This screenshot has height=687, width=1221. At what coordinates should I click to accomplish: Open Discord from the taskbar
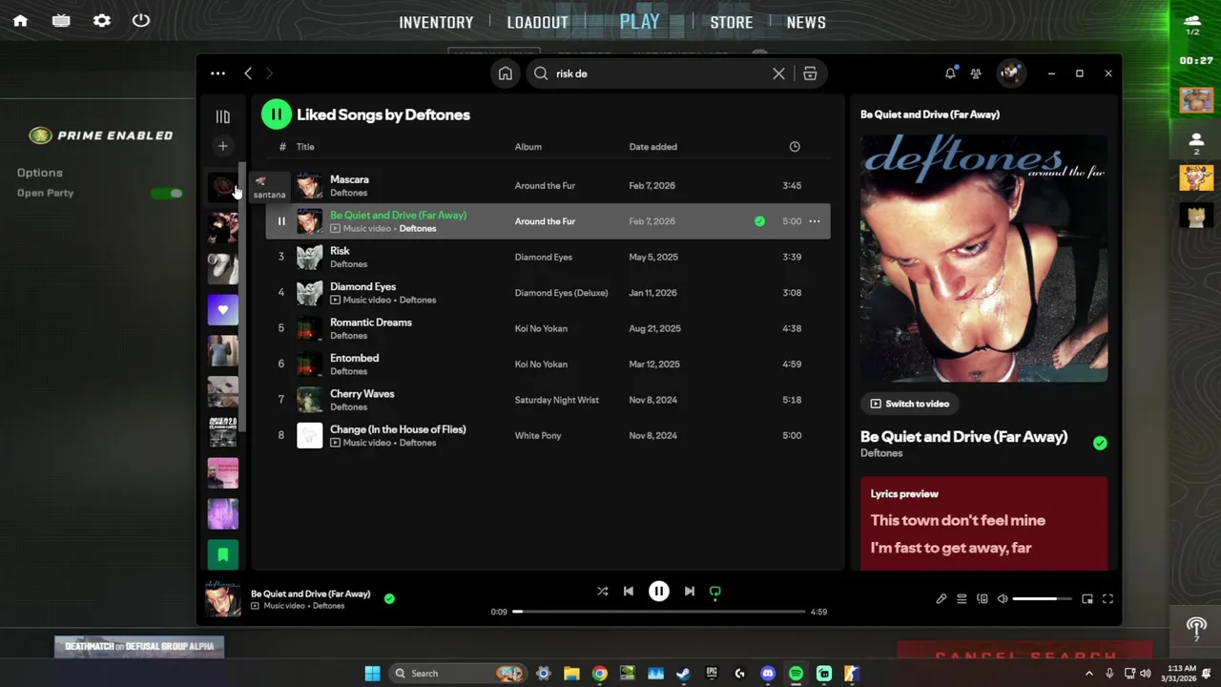768,674
